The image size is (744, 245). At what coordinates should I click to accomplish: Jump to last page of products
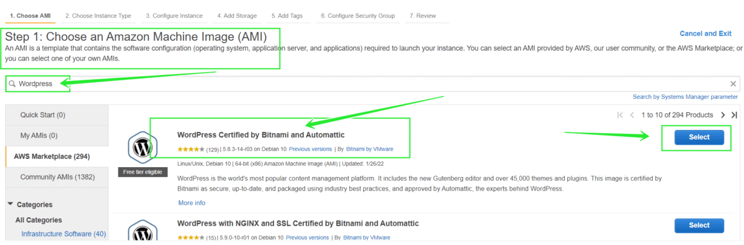[x=734, y=115]
